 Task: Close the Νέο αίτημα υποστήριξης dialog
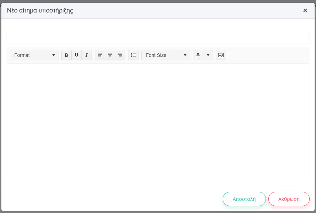tap(305, 10)
